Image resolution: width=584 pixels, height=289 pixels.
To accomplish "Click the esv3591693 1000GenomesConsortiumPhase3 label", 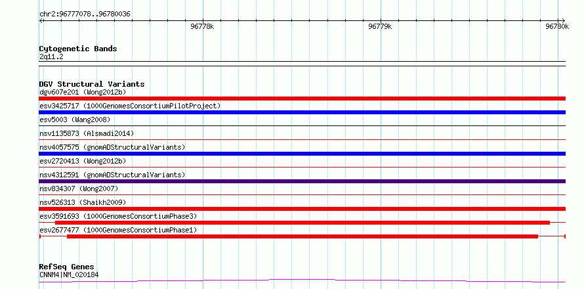I will coord(118,216).
